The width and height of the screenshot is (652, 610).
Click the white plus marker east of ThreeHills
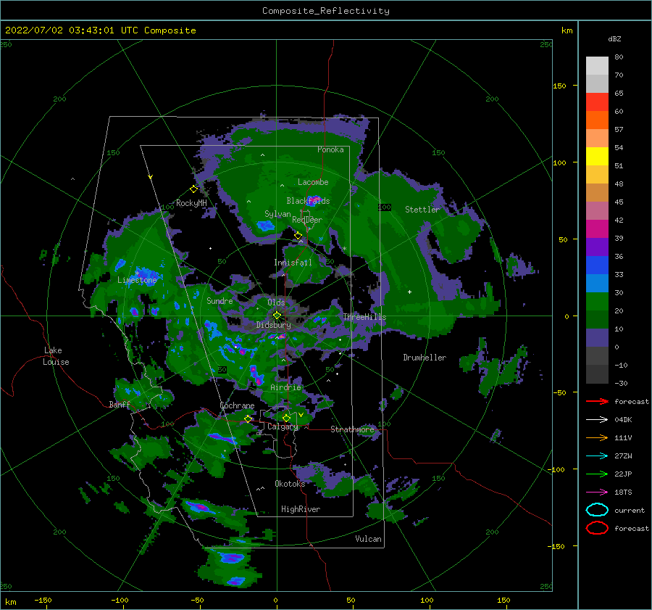click(409, 292)
